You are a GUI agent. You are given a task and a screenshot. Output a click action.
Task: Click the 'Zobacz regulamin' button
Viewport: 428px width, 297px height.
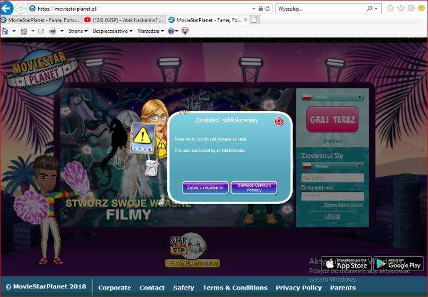(x=205, y=187)
